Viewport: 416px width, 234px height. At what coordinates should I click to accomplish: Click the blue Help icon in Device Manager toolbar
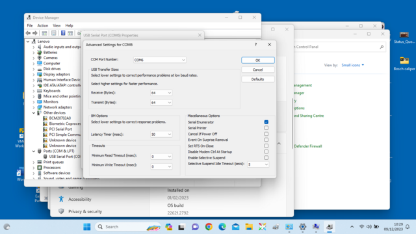point(63,33)
